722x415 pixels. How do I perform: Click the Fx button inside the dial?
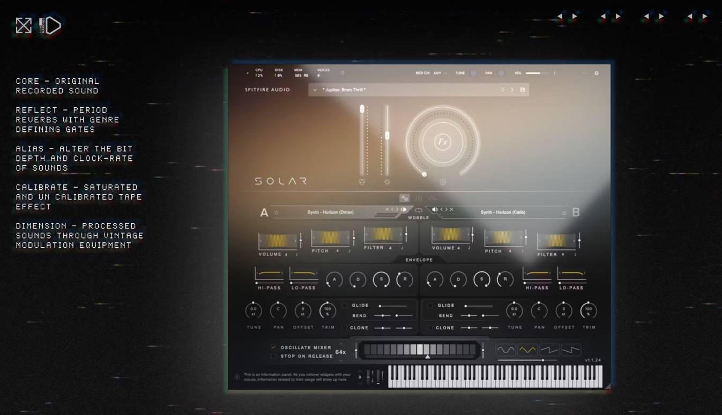click(x=442, y=142)
